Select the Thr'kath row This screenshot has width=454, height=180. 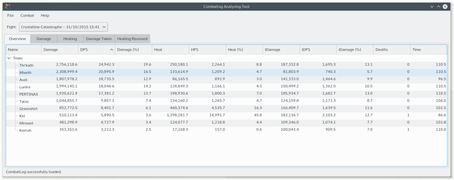226,65
